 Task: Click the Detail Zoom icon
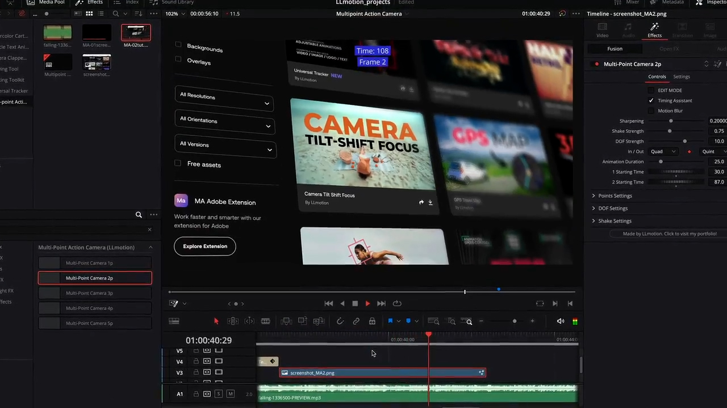[x=452, y=321]
